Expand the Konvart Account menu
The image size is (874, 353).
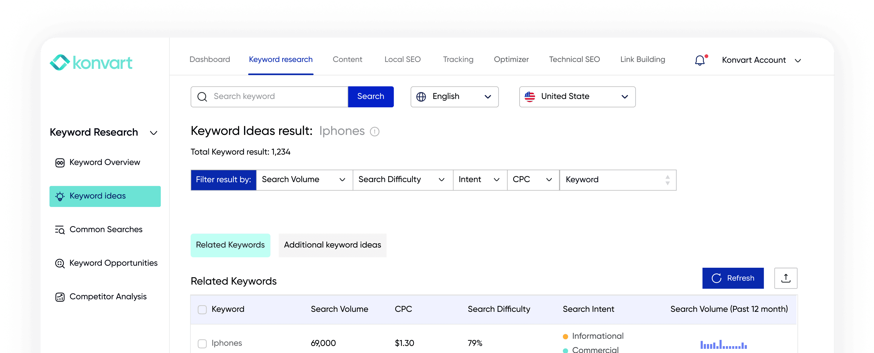pyautogui.click(x=761, y=60)
